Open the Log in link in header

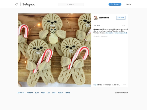[x=128, y=4]
